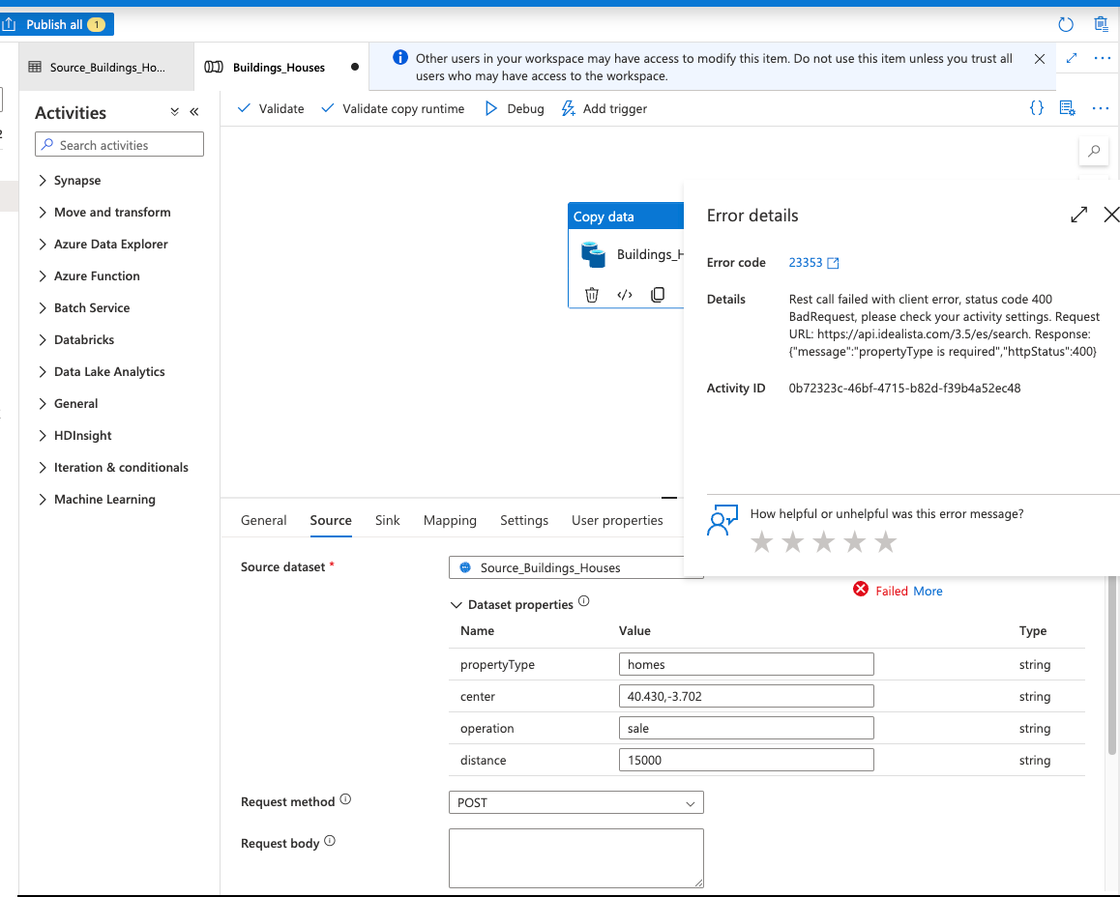Click Dataset properties info icon
Image resolution: width=1120 pixels, height=897 pixels.
583,601
